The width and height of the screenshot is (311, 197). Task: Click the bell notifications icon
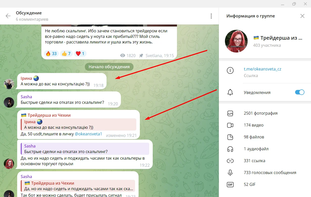click(x=230, y=92)
